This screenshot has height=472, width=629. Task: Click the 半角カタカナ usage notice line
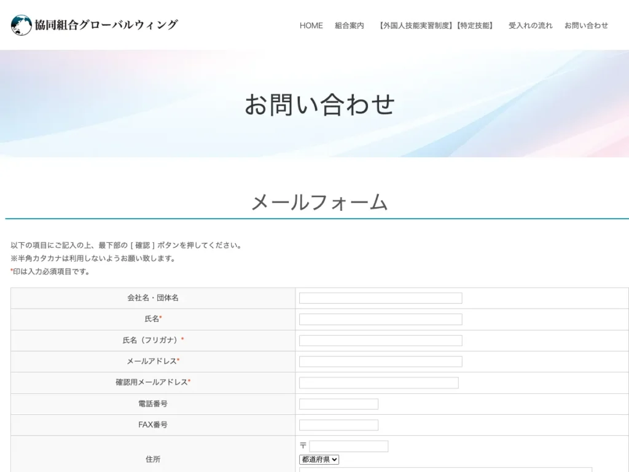(x=93, y=259)
